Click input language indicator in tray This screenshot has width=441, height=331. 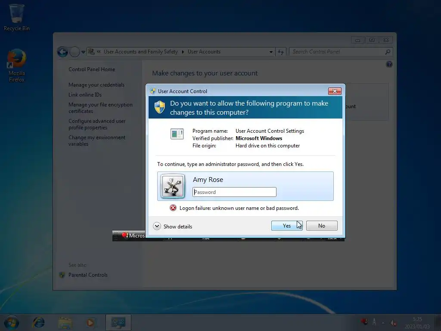[x=374, y=322]
